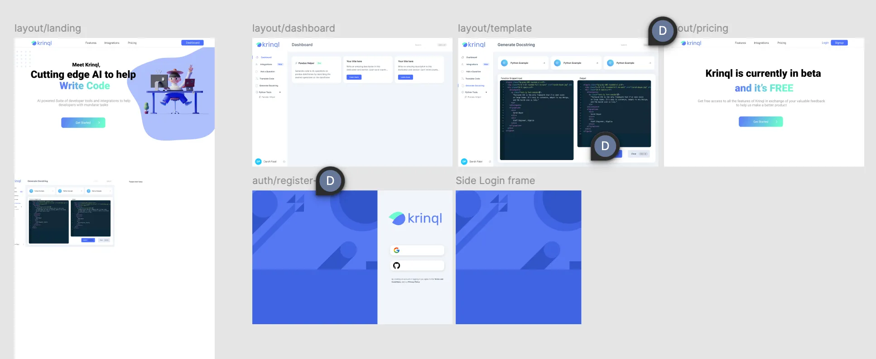Click the DP avatar in template frame
Image resolution: width=876 pixels, height=359 pixels.
464,161
